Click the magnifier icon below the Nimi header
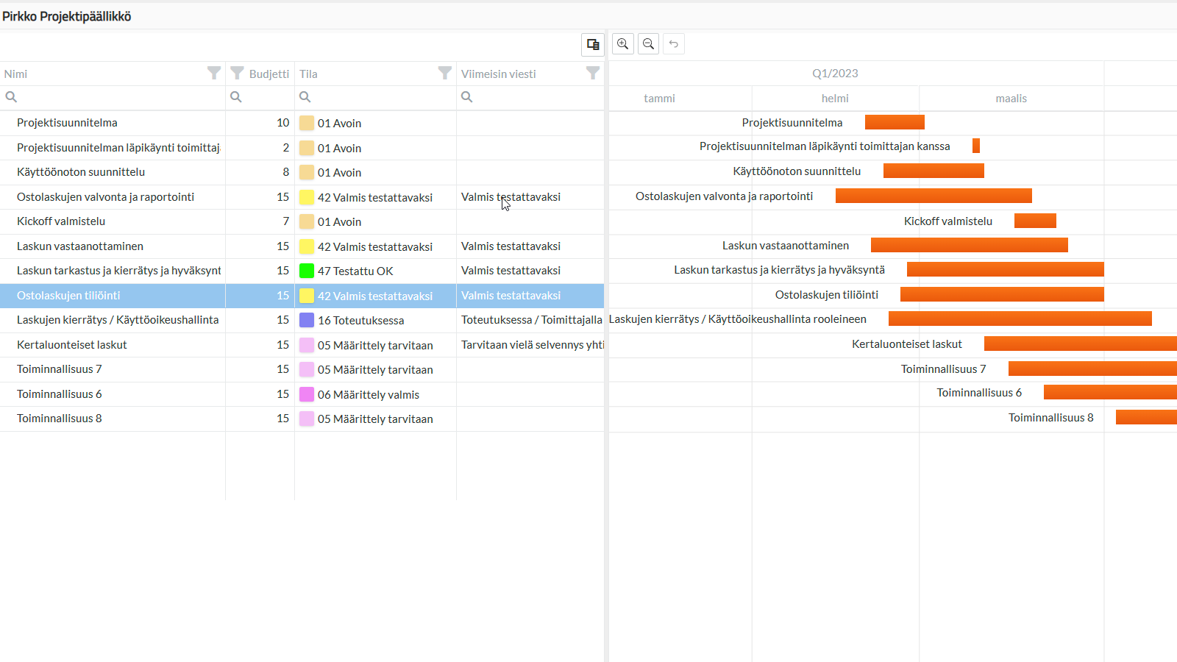 click(11, 96)
